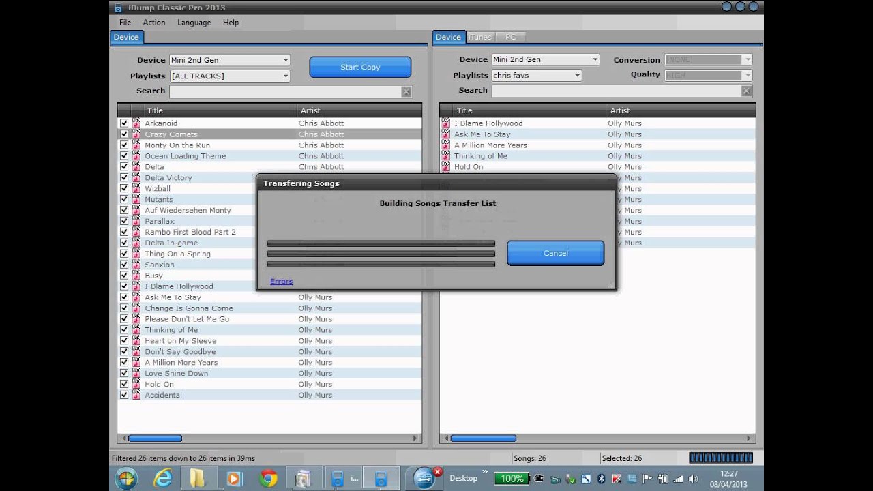This screenshot has width=873, height=491.
Task: Click the active iDump iPod taskbar icon
Action: (381, 479)
